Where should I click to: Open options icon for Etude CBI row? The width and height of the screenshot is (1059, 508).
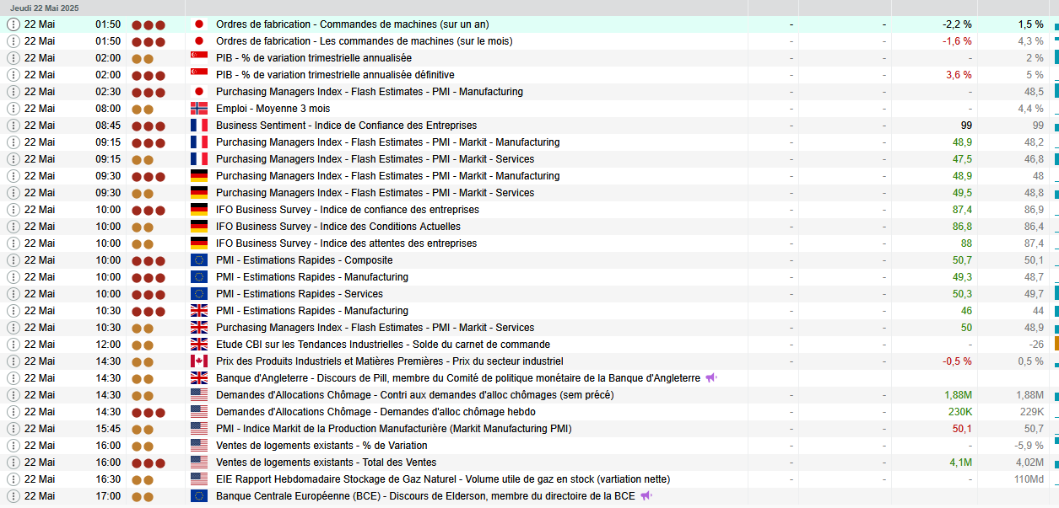[13, 345]
